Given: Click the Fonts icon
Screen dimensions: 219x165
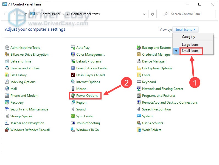Looking at the screenshot, I should click(139, 75).
